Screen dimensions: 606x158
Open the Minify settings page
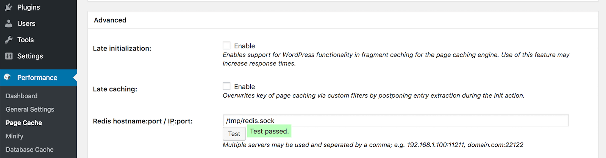click(14, 136)
